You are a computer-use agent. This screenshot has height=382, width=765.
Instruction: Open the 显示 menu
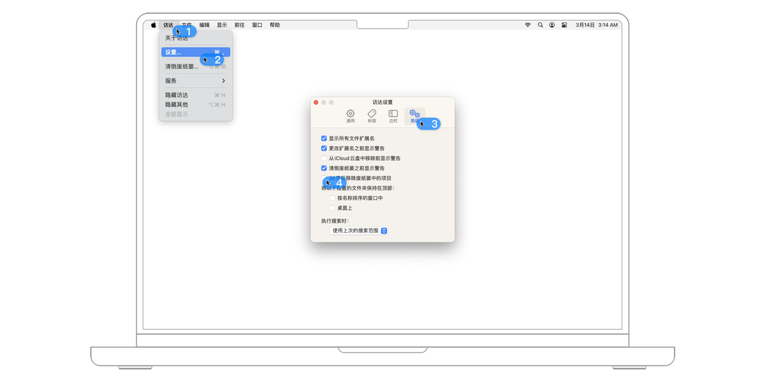tap(222, 25)
